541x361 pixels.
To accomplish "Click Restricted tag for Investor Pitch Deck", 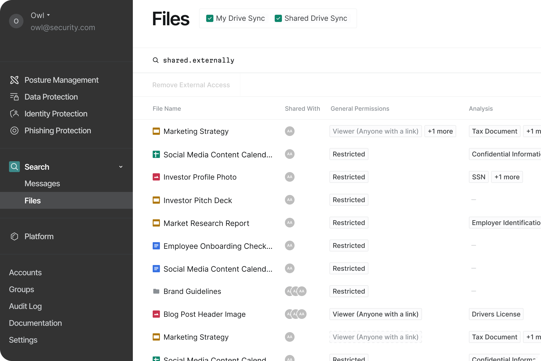I will (349, 200).
